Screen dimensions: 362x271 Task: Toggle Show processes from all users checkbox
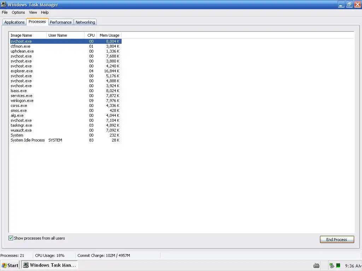11,238
